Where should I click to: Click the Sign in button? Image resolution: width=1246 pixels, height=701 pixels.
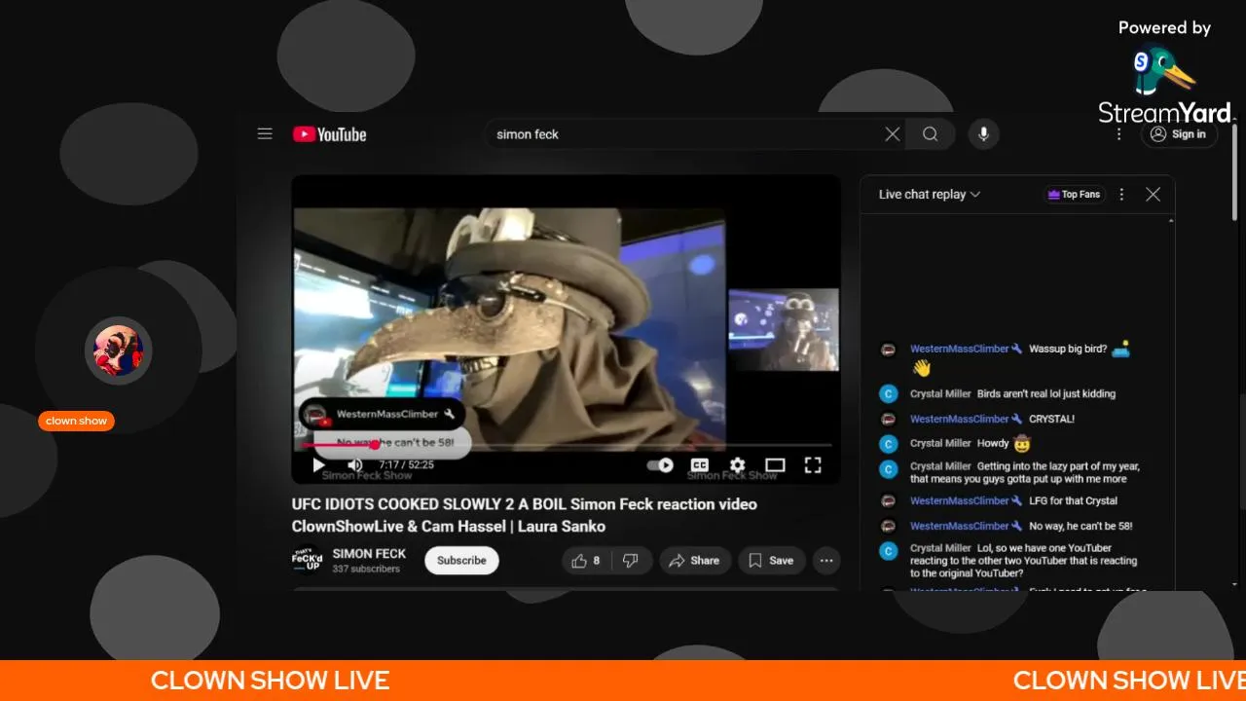[1179, 134]
